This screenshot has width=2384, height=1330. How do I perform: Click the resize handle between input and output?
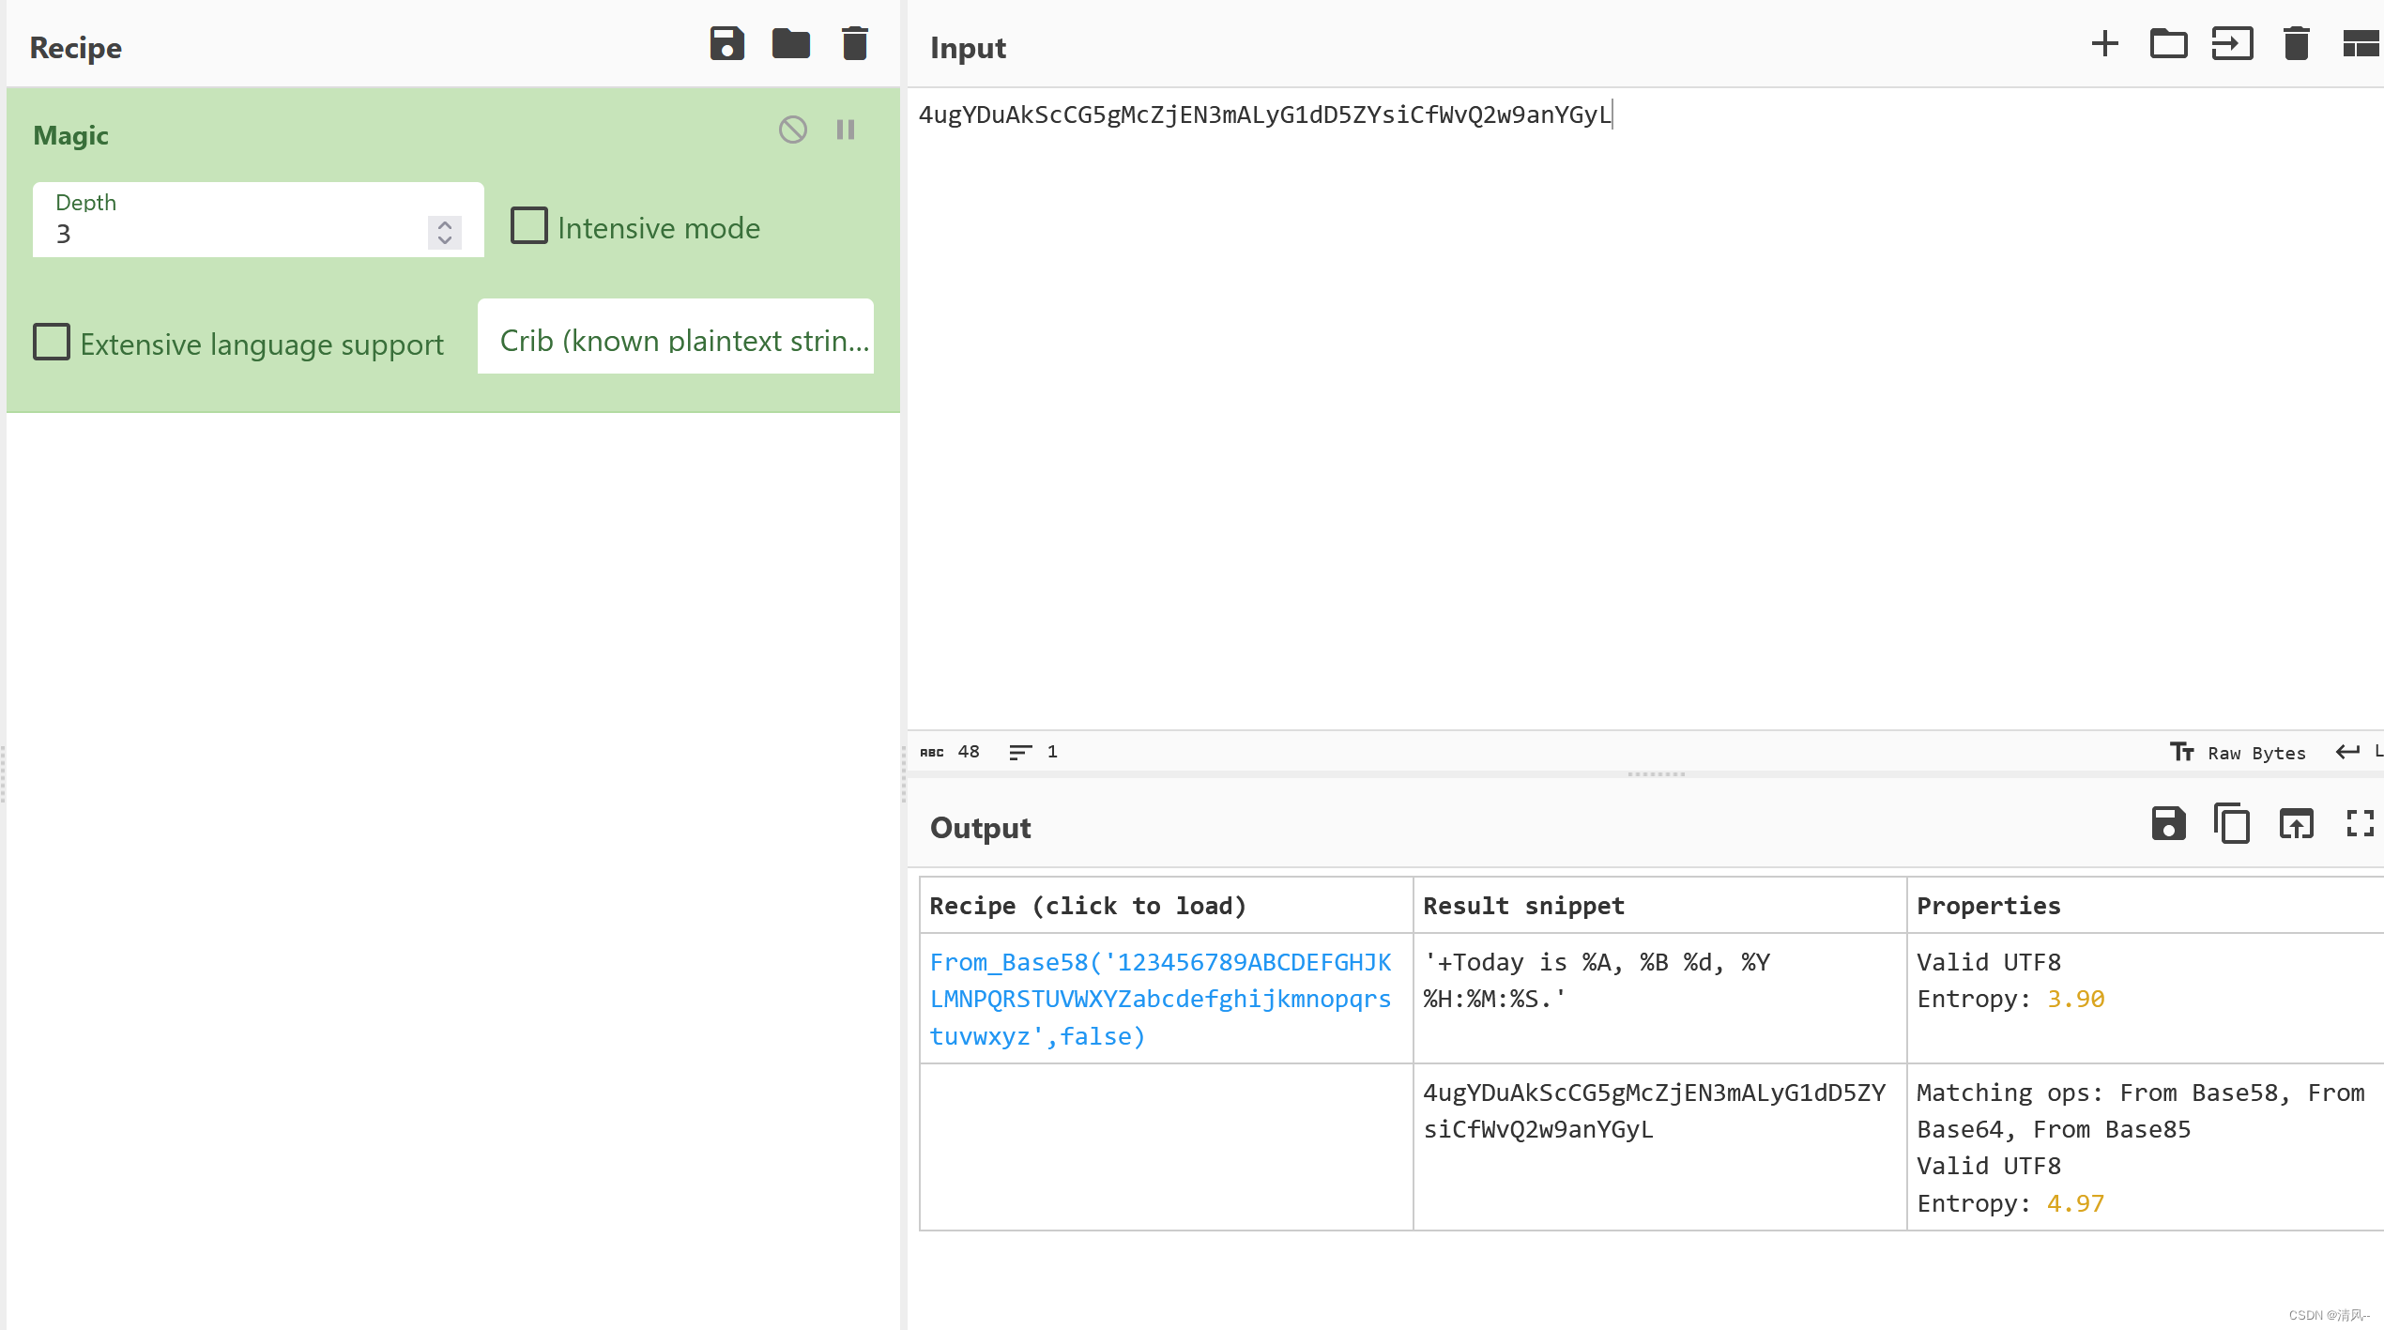coord(1657,774)
